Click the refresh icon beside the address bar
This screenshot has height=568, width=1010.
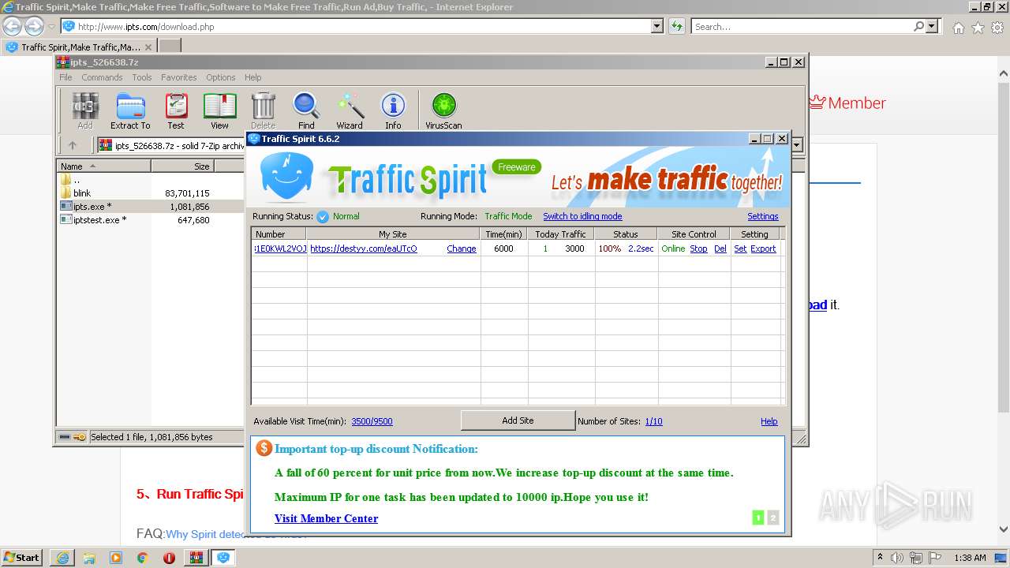pos(676,26)
